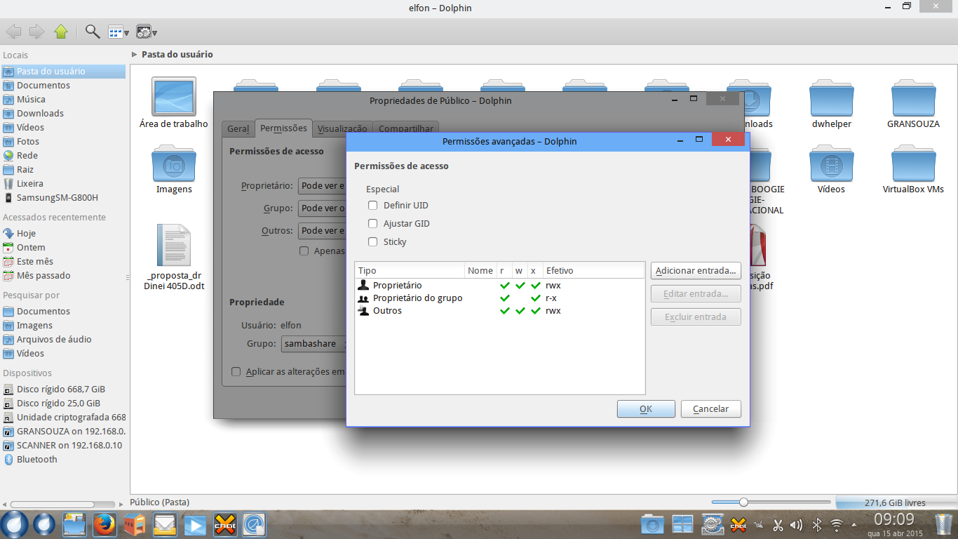The height and width of the screenshot is (539, 958).
Task: Open Downloads in the Locais sidebar
Action: [x=40, y=113]
